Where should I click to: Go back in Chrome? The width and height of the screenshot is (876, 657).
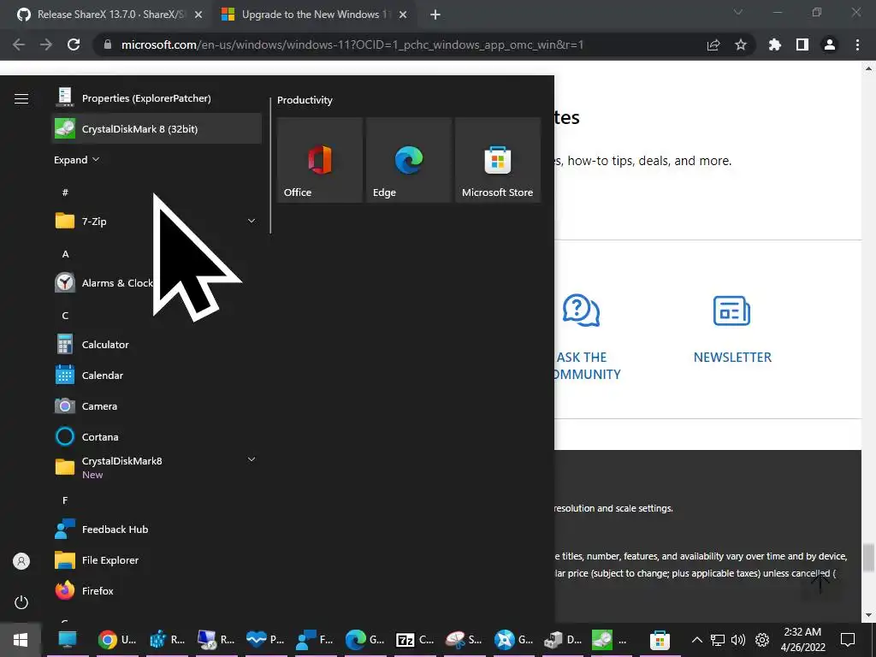(19, 44)
